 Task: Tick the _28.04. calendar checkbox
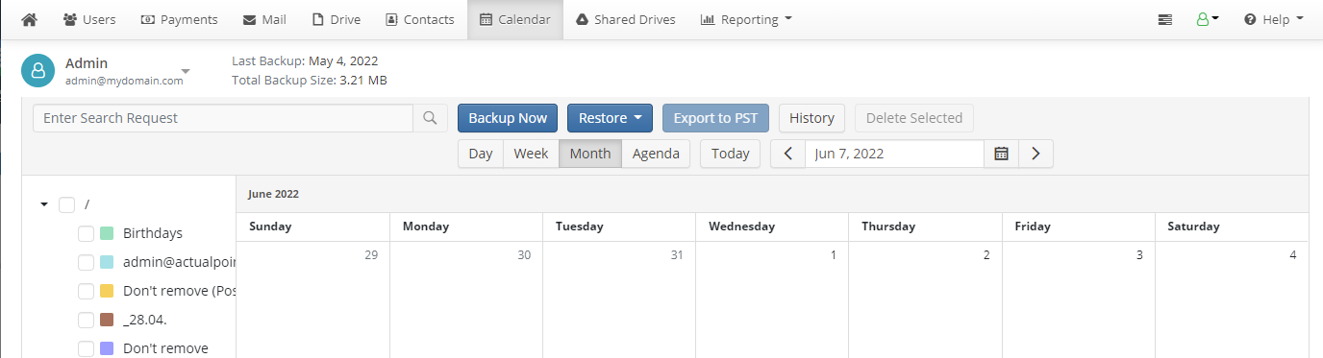click(x=86, y=320)
